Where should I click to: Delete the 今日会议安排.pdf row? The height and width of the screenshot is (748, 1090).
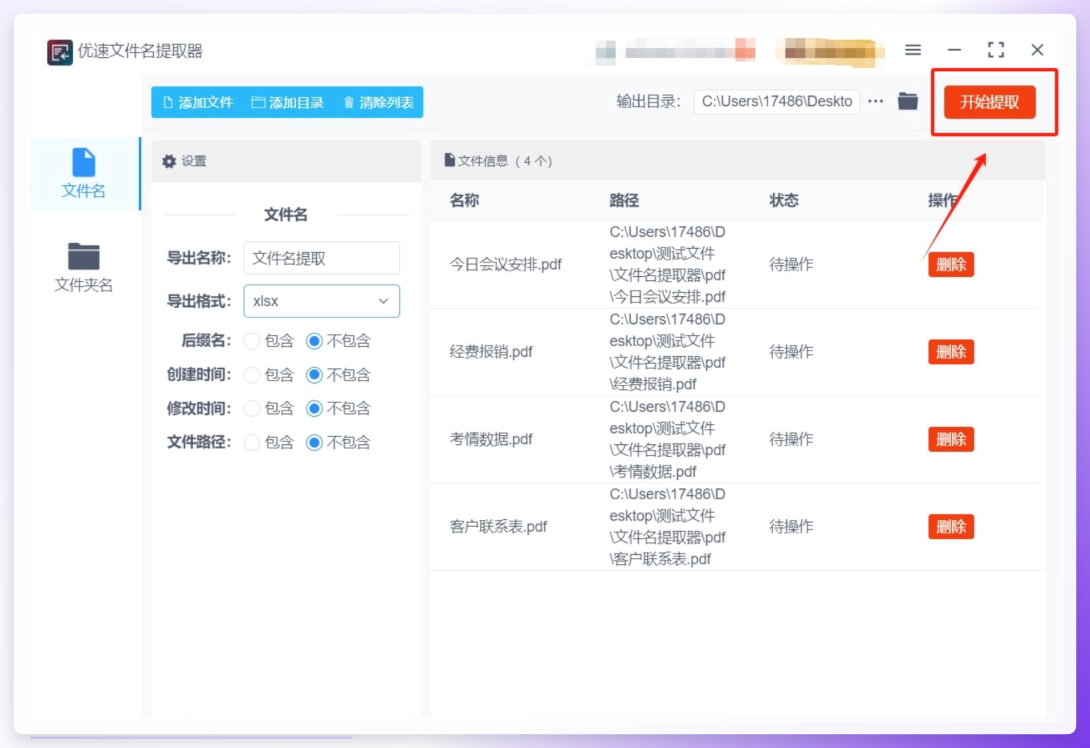tap(950, 265)
